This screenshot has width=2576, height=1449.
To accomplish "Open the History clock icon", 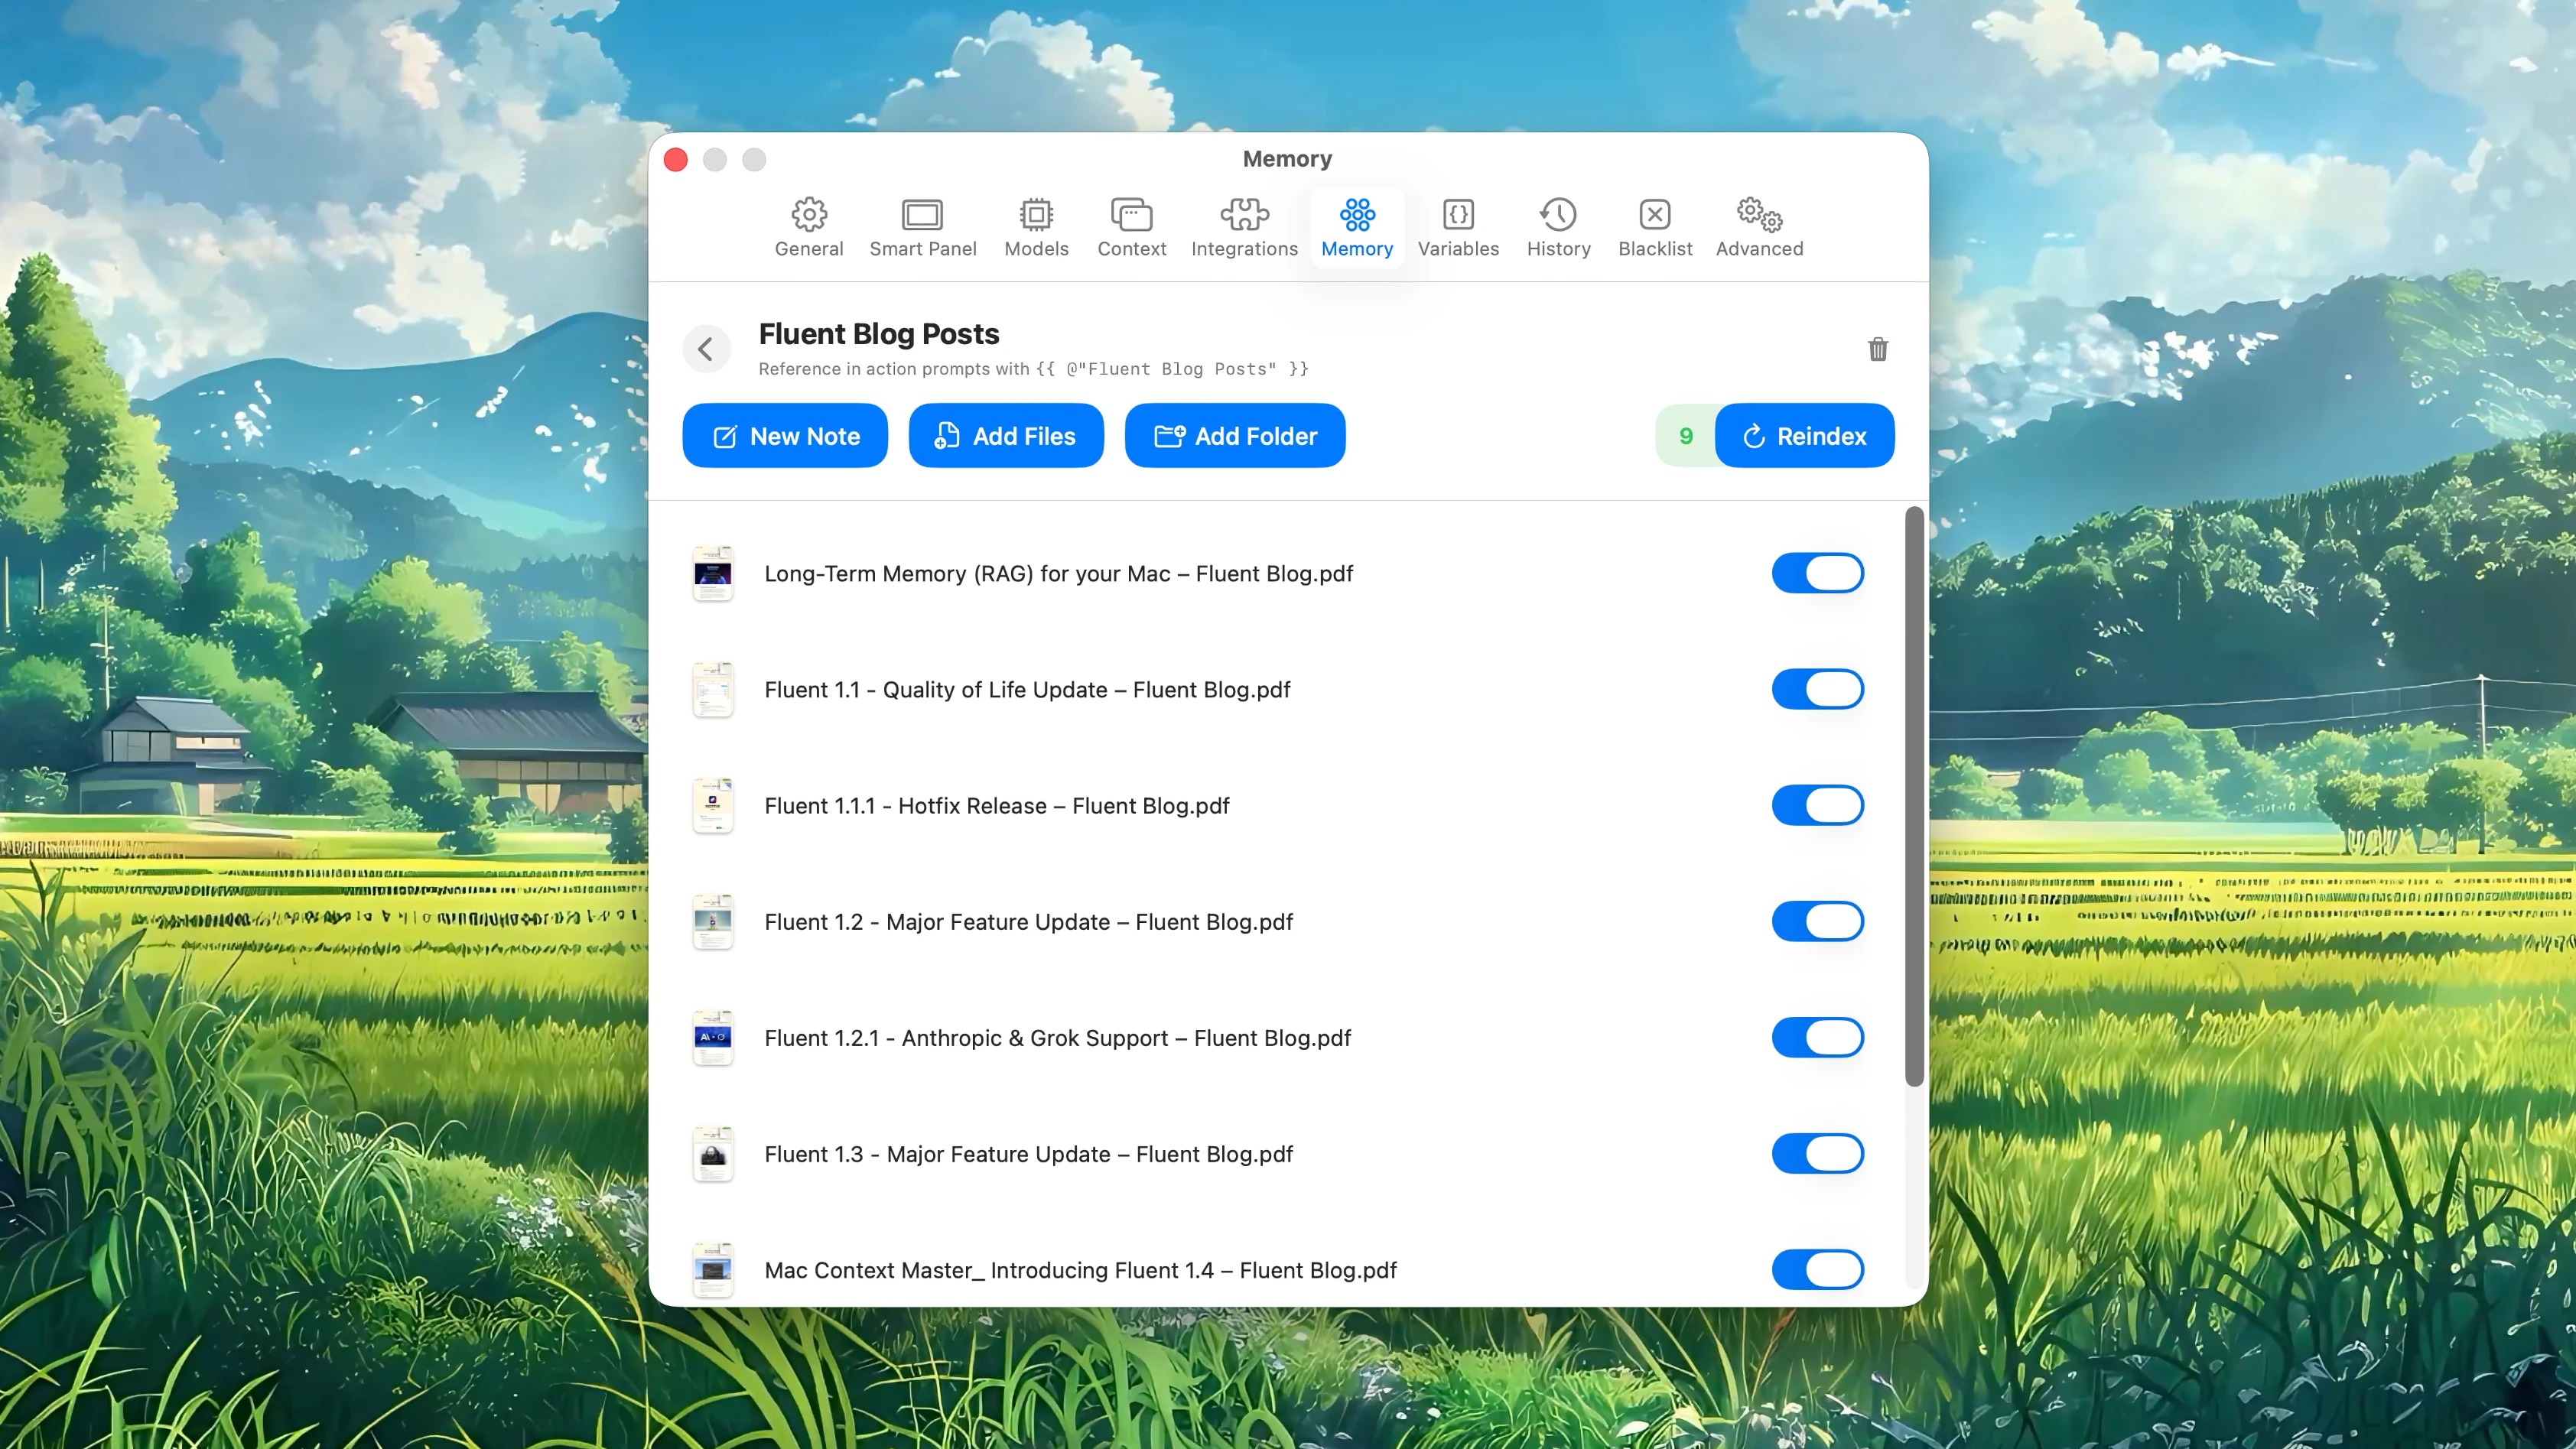I will pyautogui.click(x=1558, y=214).
